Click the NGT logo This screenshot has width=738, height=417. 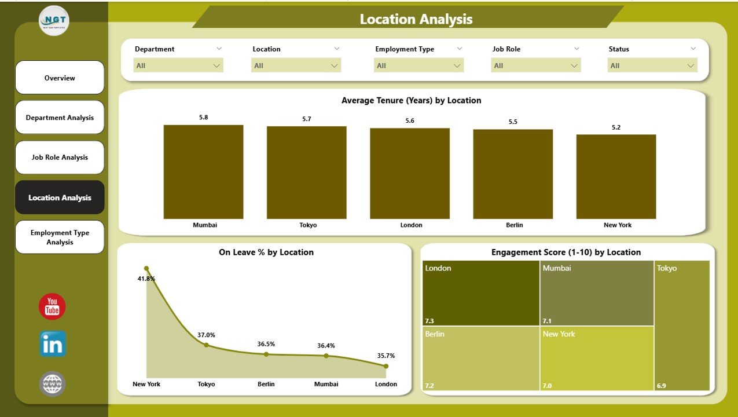53,20
